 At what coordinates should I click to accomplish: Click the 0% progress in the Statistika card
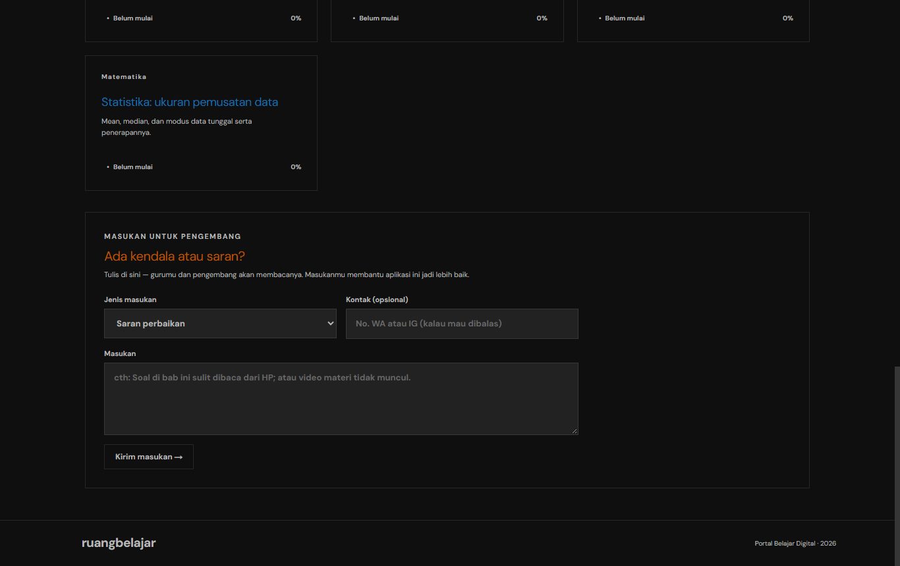point(296,167)
